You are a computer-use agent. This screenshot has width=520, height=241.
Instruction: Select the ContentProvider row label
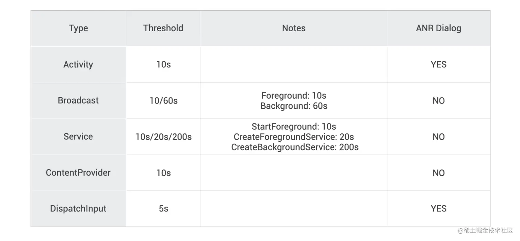[78, 173]
